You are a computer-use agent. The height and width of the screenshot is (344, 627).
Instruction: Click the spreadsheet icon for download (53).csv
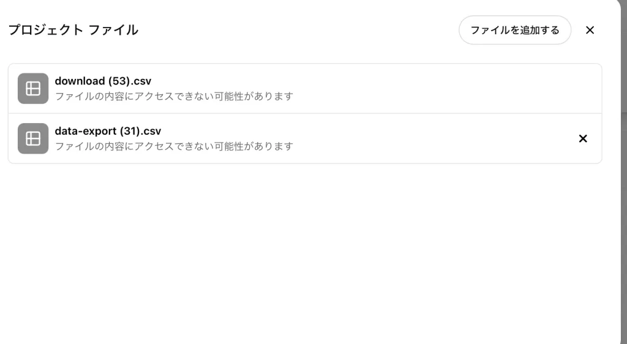click(33, 88)
